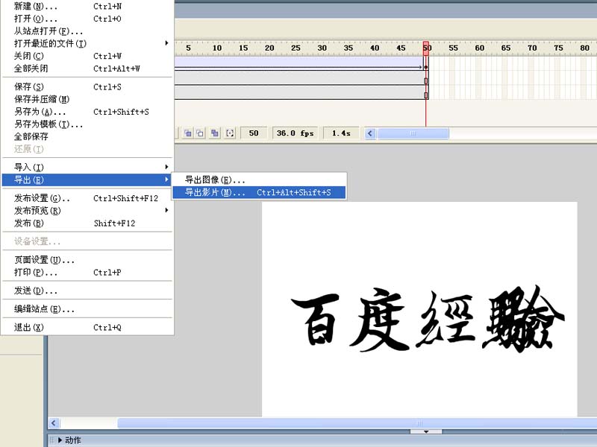Select 发布(B) menu item
597x447 pixels.
click(87, 223)
